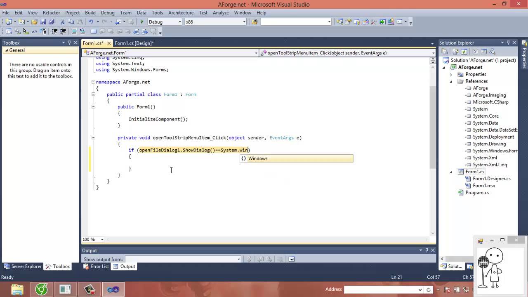Click the Open File folder icon
This screenshot has height=297, width=528.
coord(34,22)
